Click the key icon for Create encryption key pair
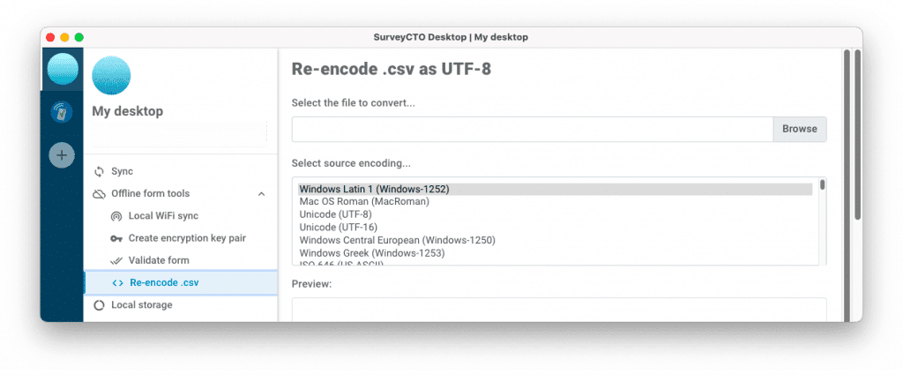The image size is (903, 375). click(x=116, y=238)
